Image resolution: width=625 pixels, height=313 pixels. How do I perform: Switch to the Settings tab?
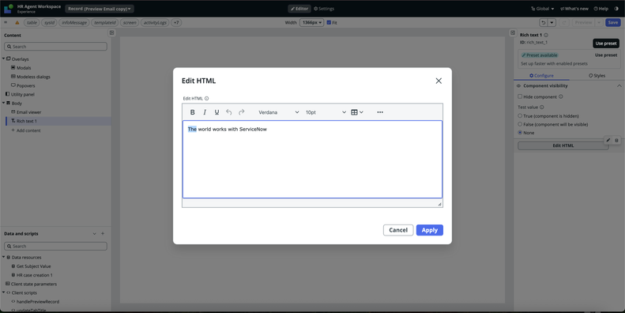coord(324,9)
